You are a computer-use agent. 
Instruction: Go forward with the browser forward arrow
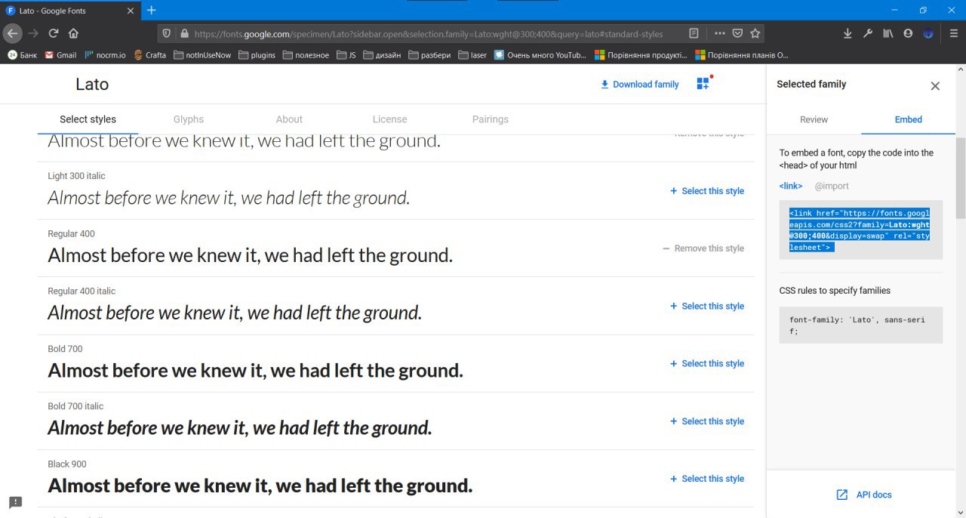[x=33, y=33]
